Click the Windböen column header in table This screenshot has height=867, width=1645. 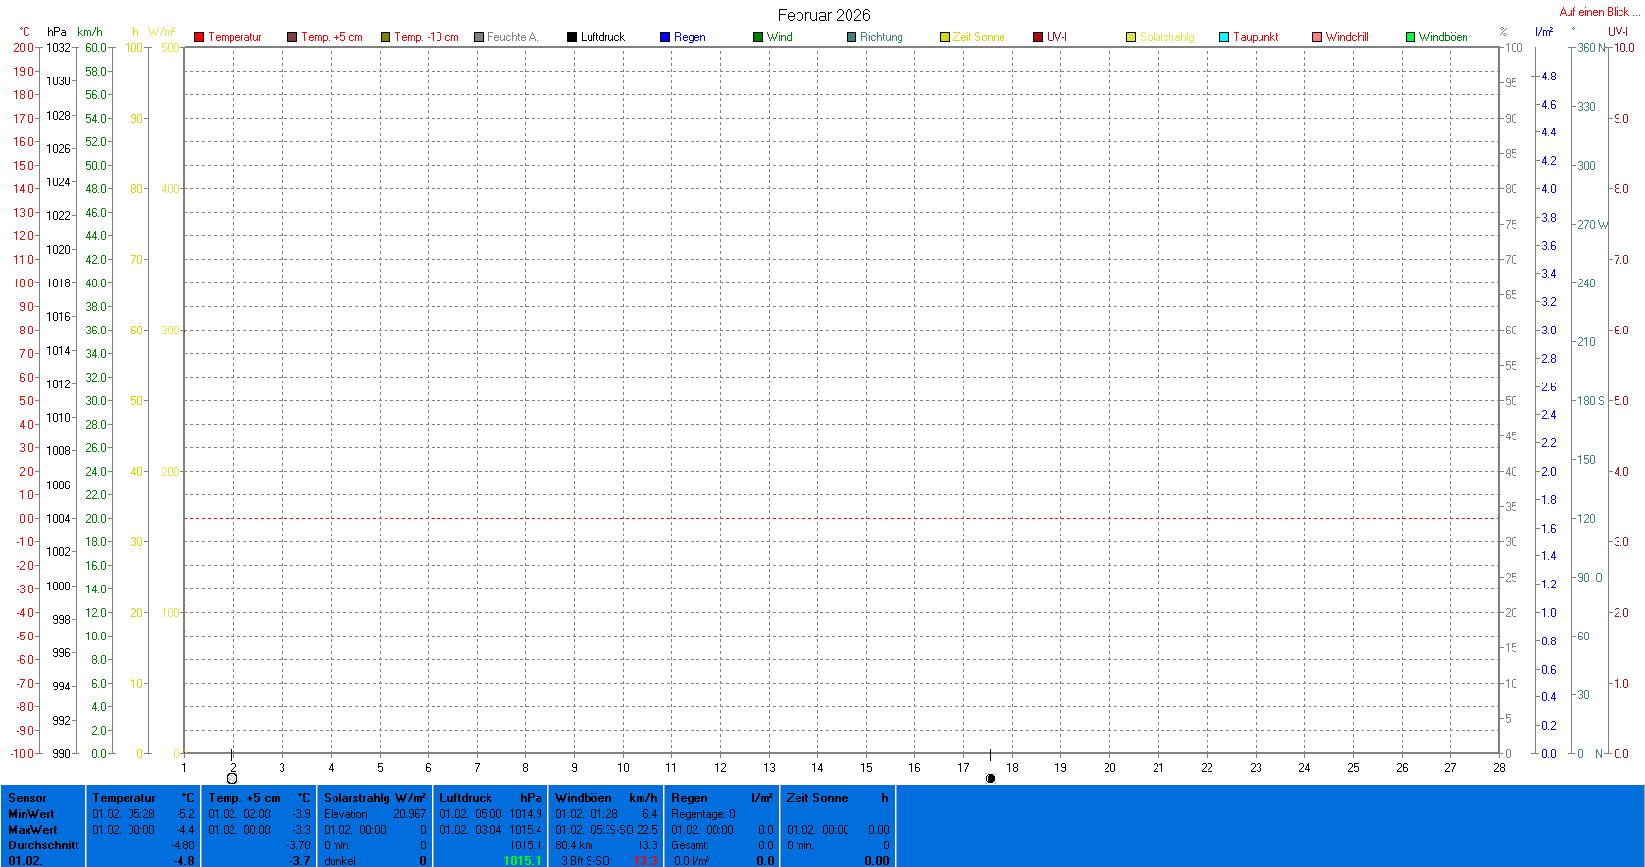click(x=583, y=798)
